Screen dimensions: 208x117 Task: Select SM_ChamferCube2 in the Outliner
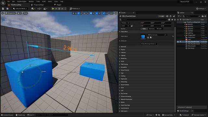tap(194, 44)
